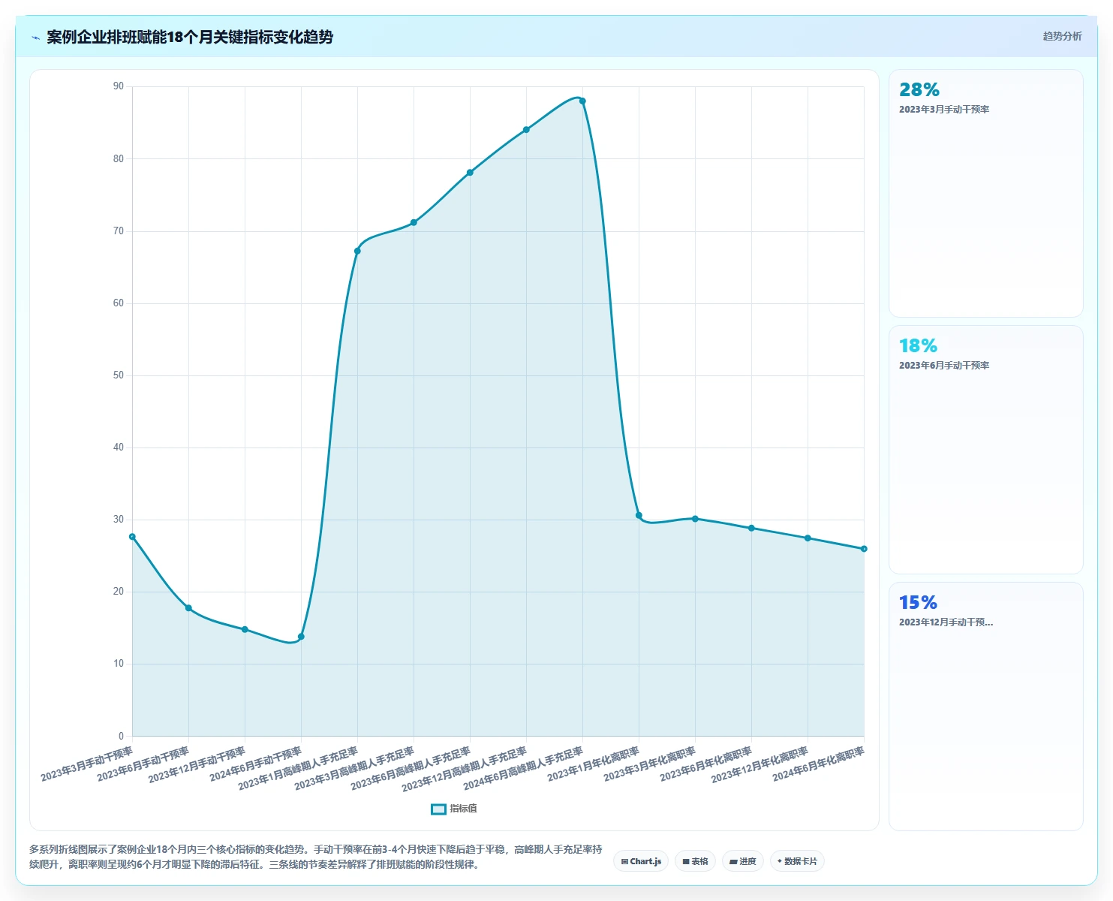Click the description paragraph starting 多系列折线图展示了
The width and height of the screenshot is (1113, 901).
(315, 857)
